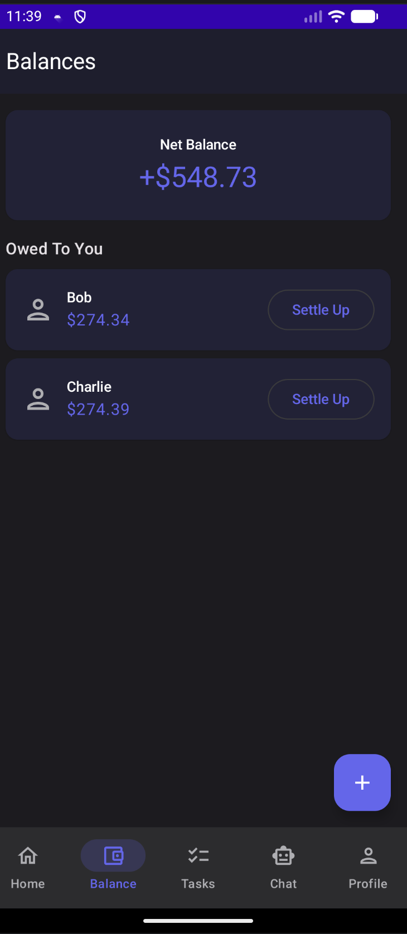This screenshot has width=407, height=934.
Task: Open Tasks via checklist icon
Action: 198,855
